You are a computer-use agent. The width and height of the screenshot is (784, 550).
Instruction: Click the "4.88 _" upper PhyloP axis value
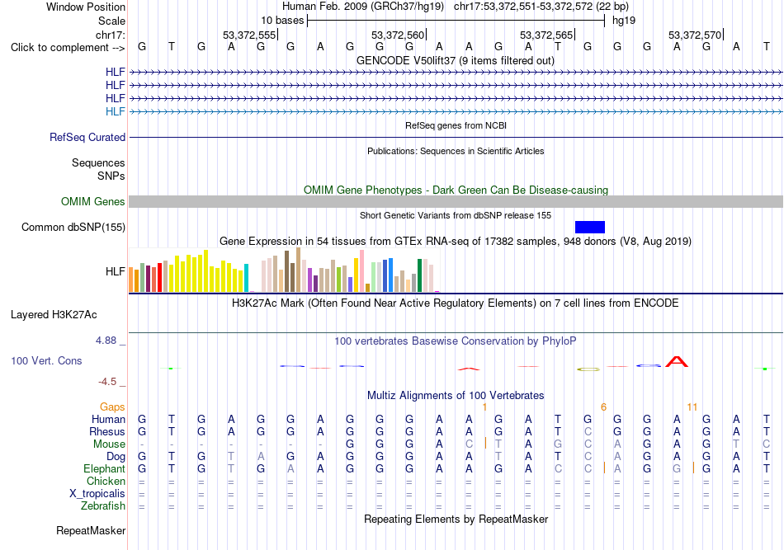[111, 341]
